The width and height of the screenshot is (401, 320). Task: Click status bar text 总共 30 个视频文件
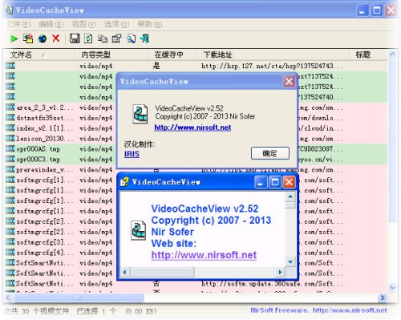[x=38, y=311]
